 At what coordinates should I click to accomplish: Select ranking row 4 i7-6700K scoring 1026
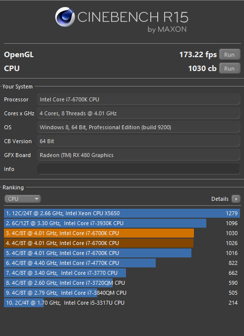click(x=122, y=243)
